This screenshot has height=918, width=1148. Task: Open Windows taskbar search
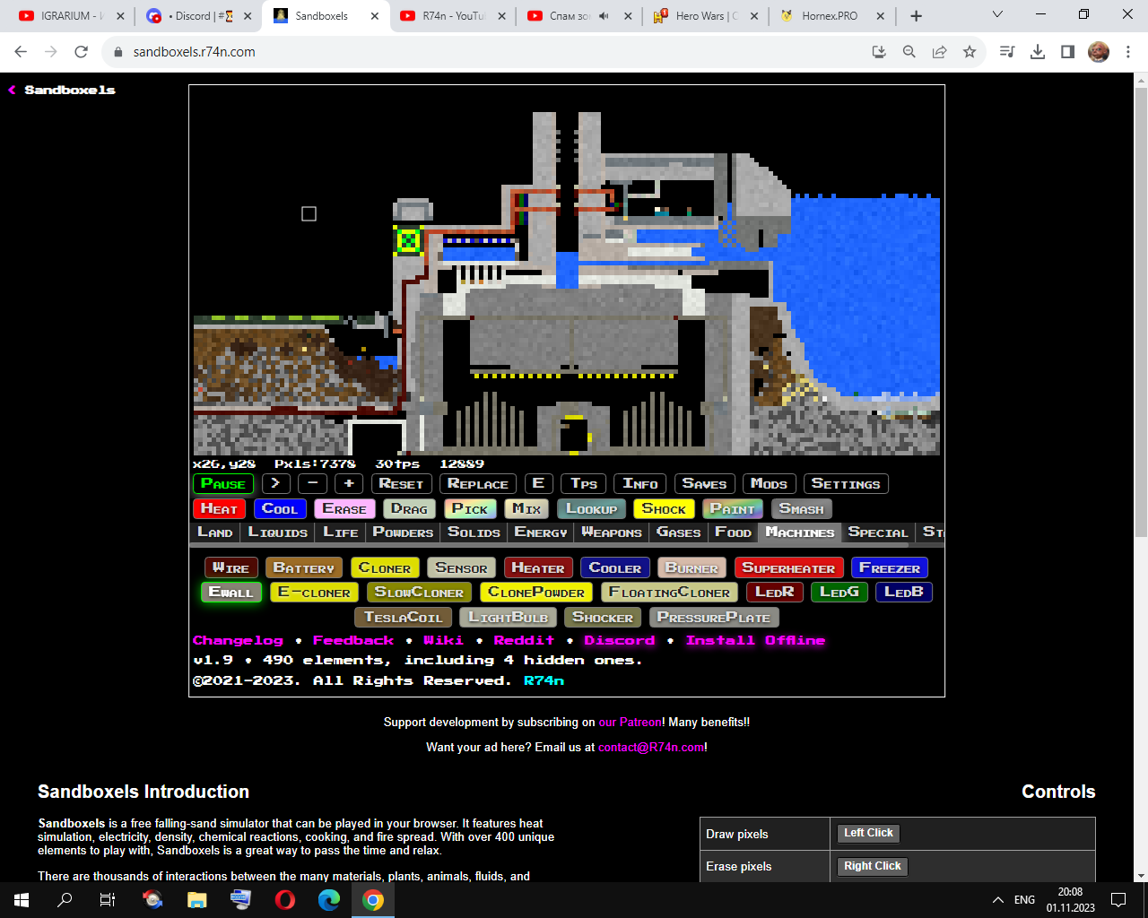(x=65, y=900)
